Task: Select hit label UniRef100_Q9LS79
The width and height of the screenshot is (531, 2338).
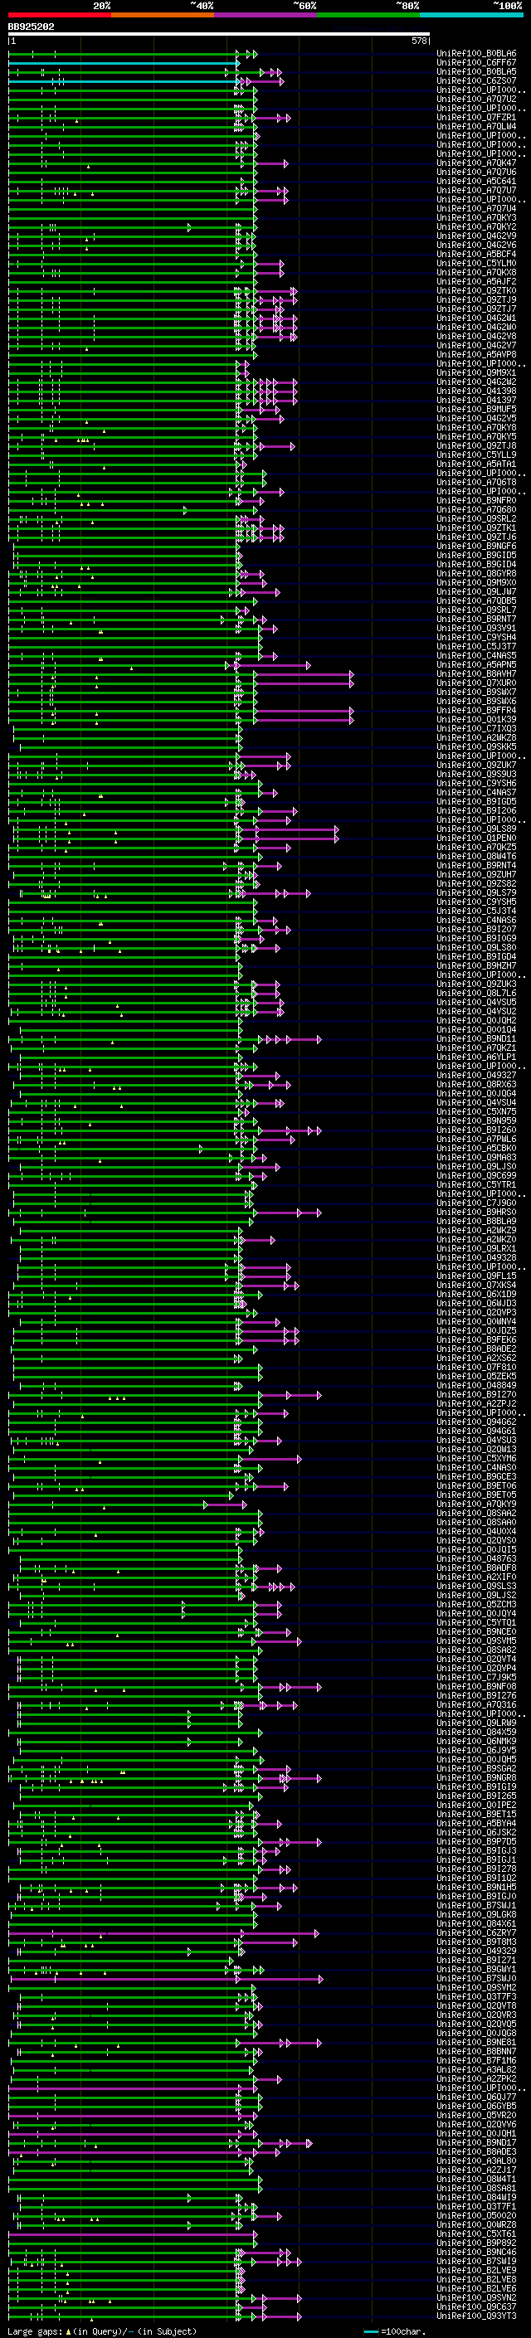Action: pyautogui.click(x=476, y=892)
